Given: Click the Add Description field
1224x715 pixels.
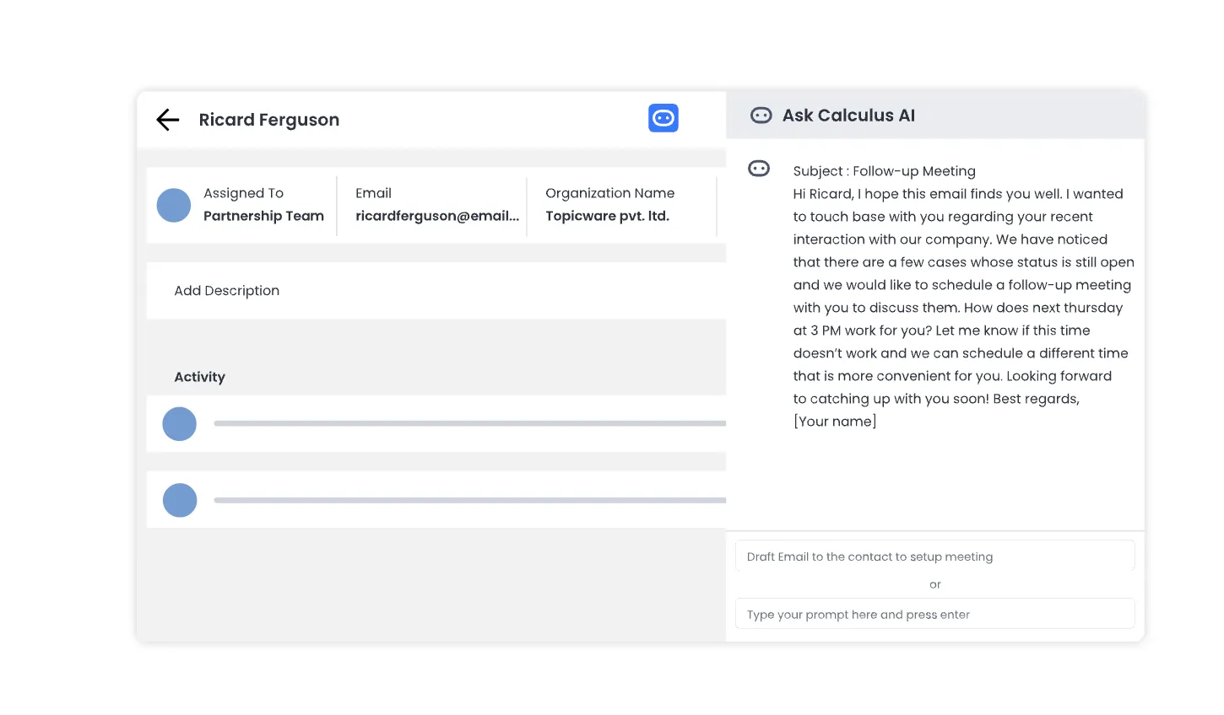Looking at the screenshot, I should point(436,291).
